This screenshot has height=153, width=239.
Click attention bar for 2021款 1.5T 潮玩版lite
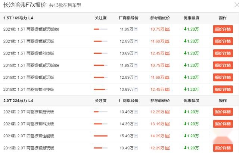pos(100,29)
